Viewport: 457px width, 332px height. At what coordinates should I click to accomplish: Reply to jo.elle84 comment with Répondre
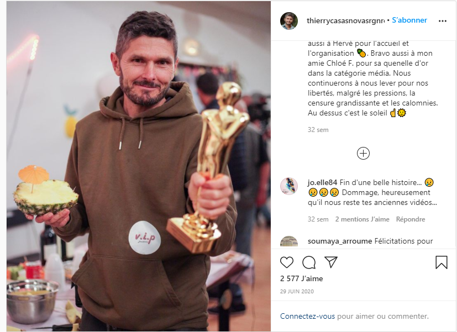(x=411, y=219)
